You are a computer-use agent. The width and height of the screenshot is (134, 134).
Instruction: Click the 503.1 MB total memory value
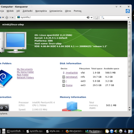(x=111, y=105)
